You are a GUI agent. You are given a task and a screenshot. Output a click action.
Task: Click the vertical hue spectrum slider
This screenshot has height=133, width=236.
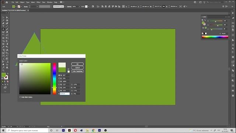pos(55,79)
